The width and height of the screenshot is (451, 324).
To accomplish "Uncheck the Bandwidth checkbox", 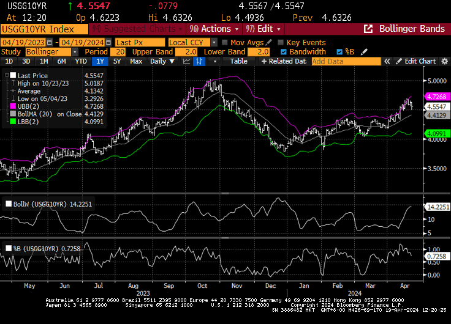I will click(284, 52).
